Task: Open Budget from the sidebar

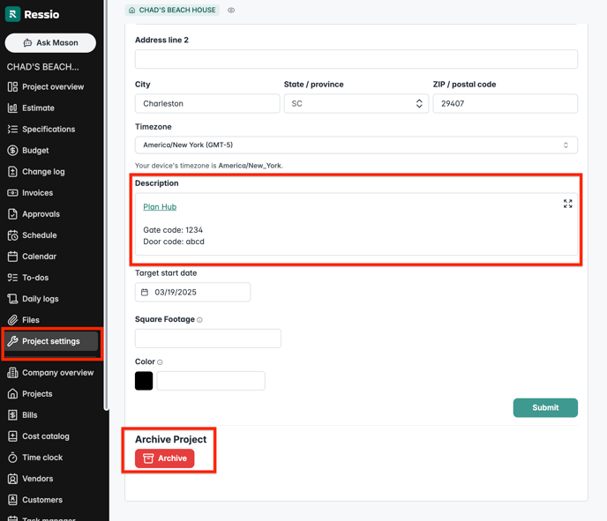Action: tap(35, 151)
